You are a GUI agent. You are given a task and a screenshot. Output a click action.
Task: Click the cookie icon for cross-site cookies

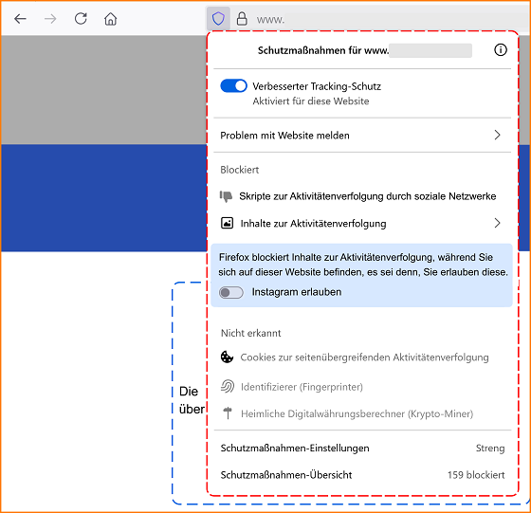[x=227, y=357]
